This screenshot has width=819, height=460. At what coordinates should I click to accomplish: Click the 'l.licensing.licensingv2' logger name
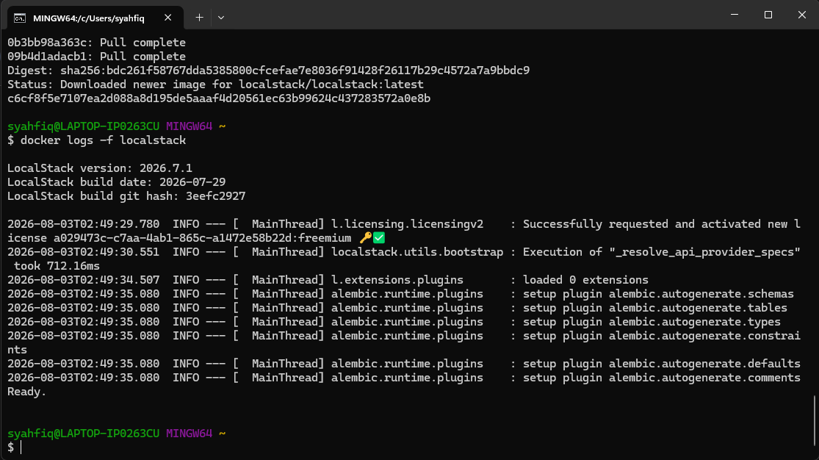point(408,223)
